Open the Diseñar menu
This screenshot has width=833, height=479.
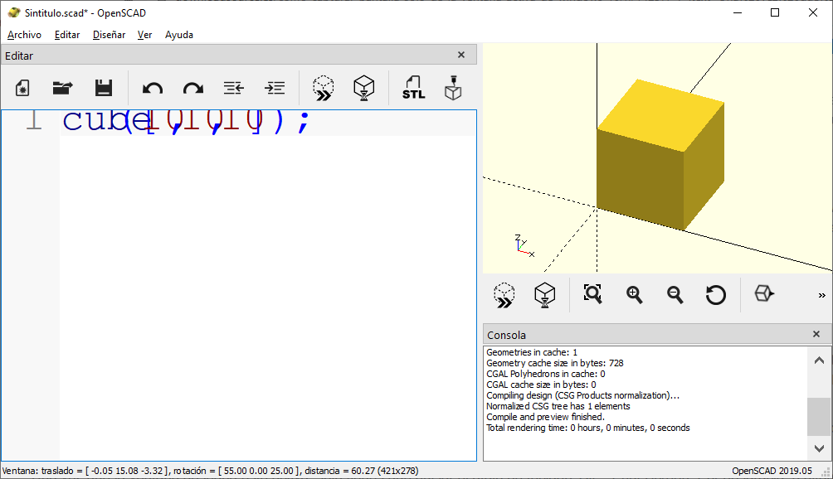pyautogui.click(x=109, y=35)
